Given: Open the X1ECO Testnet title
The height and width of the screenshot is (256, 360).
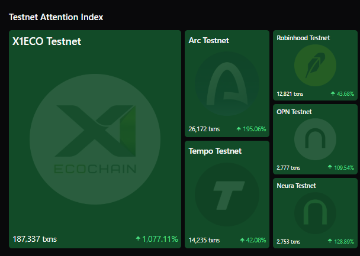Looking at the screenshot, I should [47, 41].
